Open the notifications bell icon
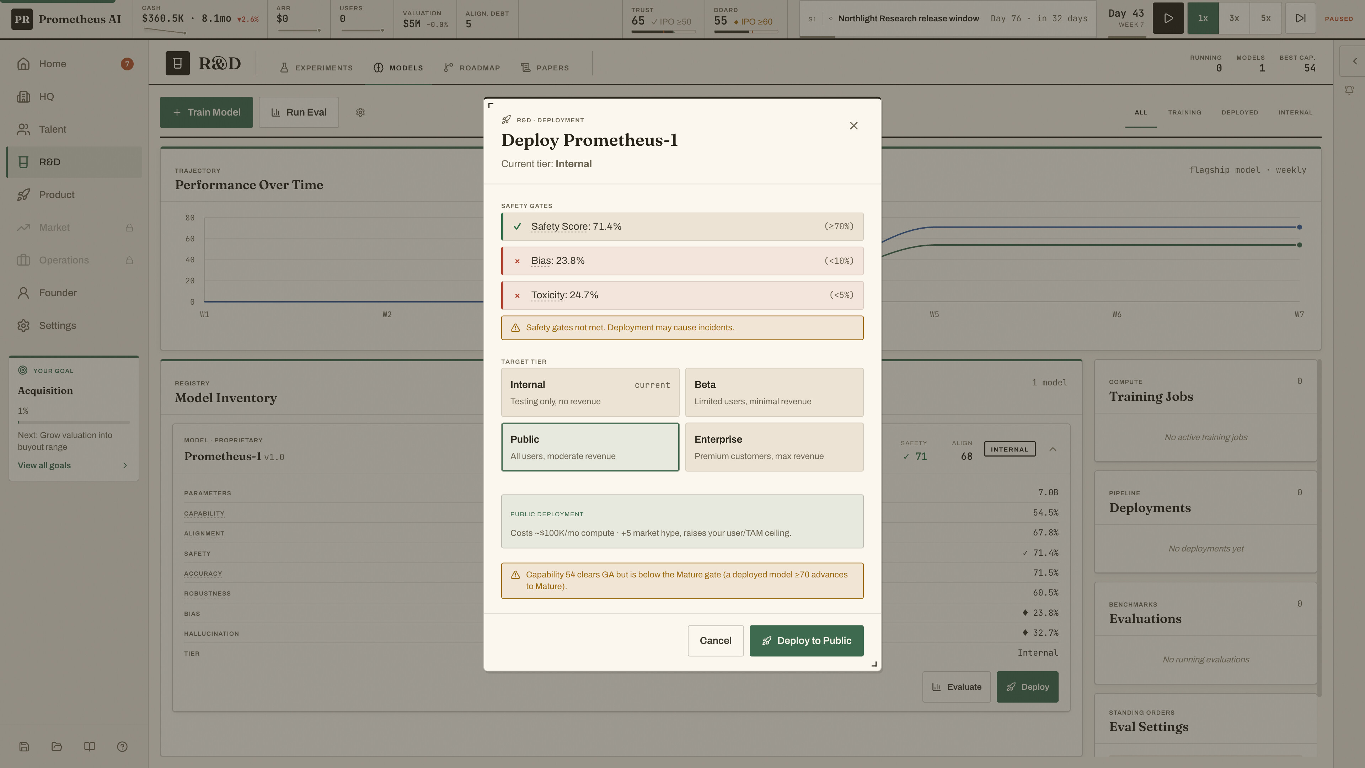This screenshot has height=768, width=1365. pos(1349,90)
